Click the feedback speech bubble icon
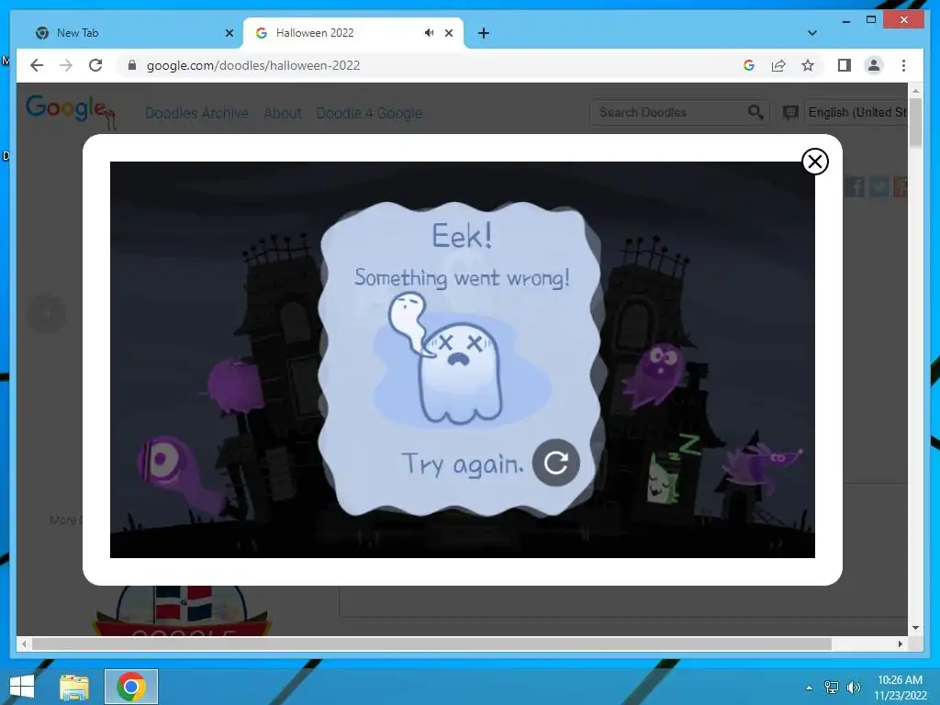 point(790,112)
